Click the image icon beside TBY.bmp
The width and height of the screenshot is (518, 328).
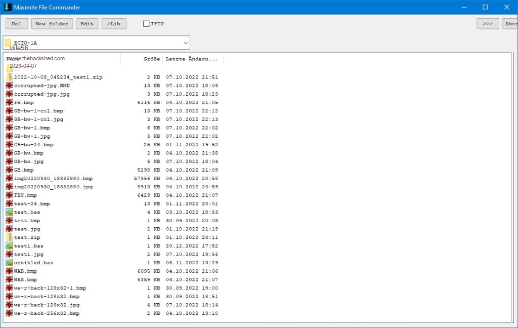[x=9, y=195]
